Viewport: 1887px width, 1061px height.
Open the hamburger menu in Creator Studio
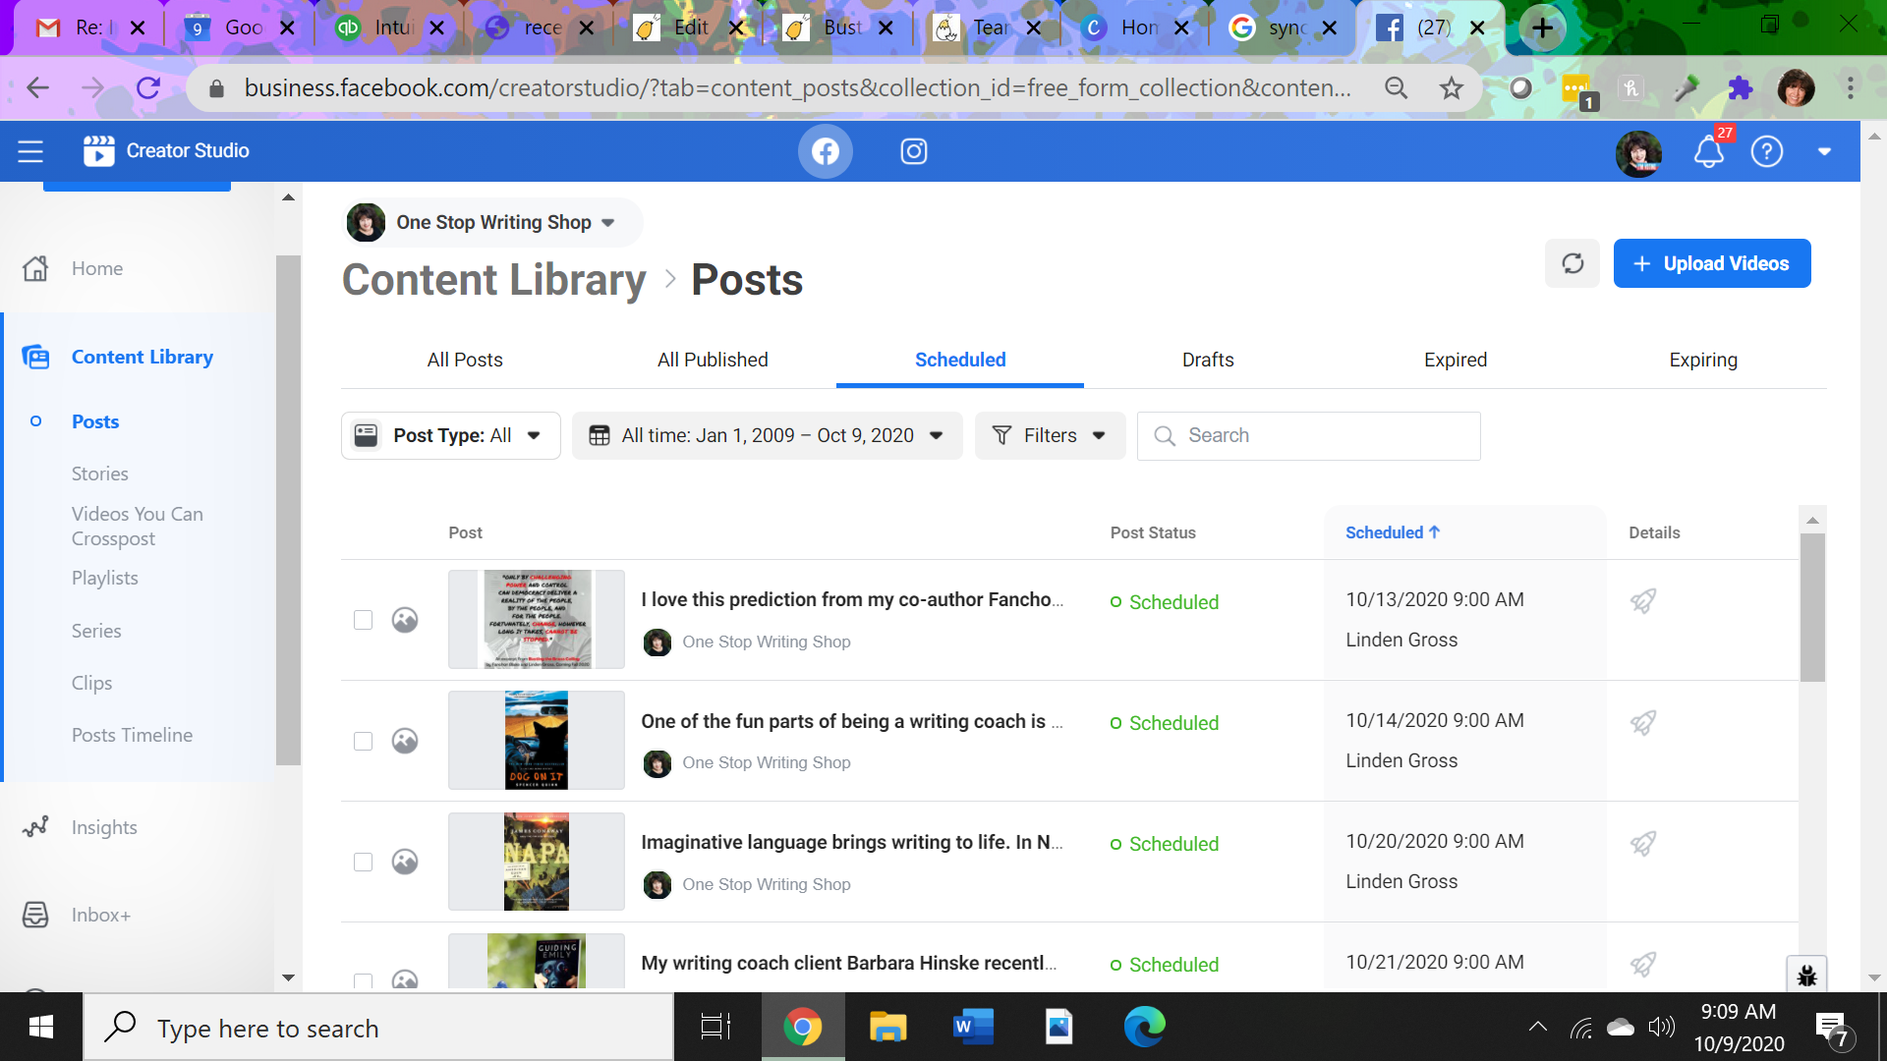30,151
